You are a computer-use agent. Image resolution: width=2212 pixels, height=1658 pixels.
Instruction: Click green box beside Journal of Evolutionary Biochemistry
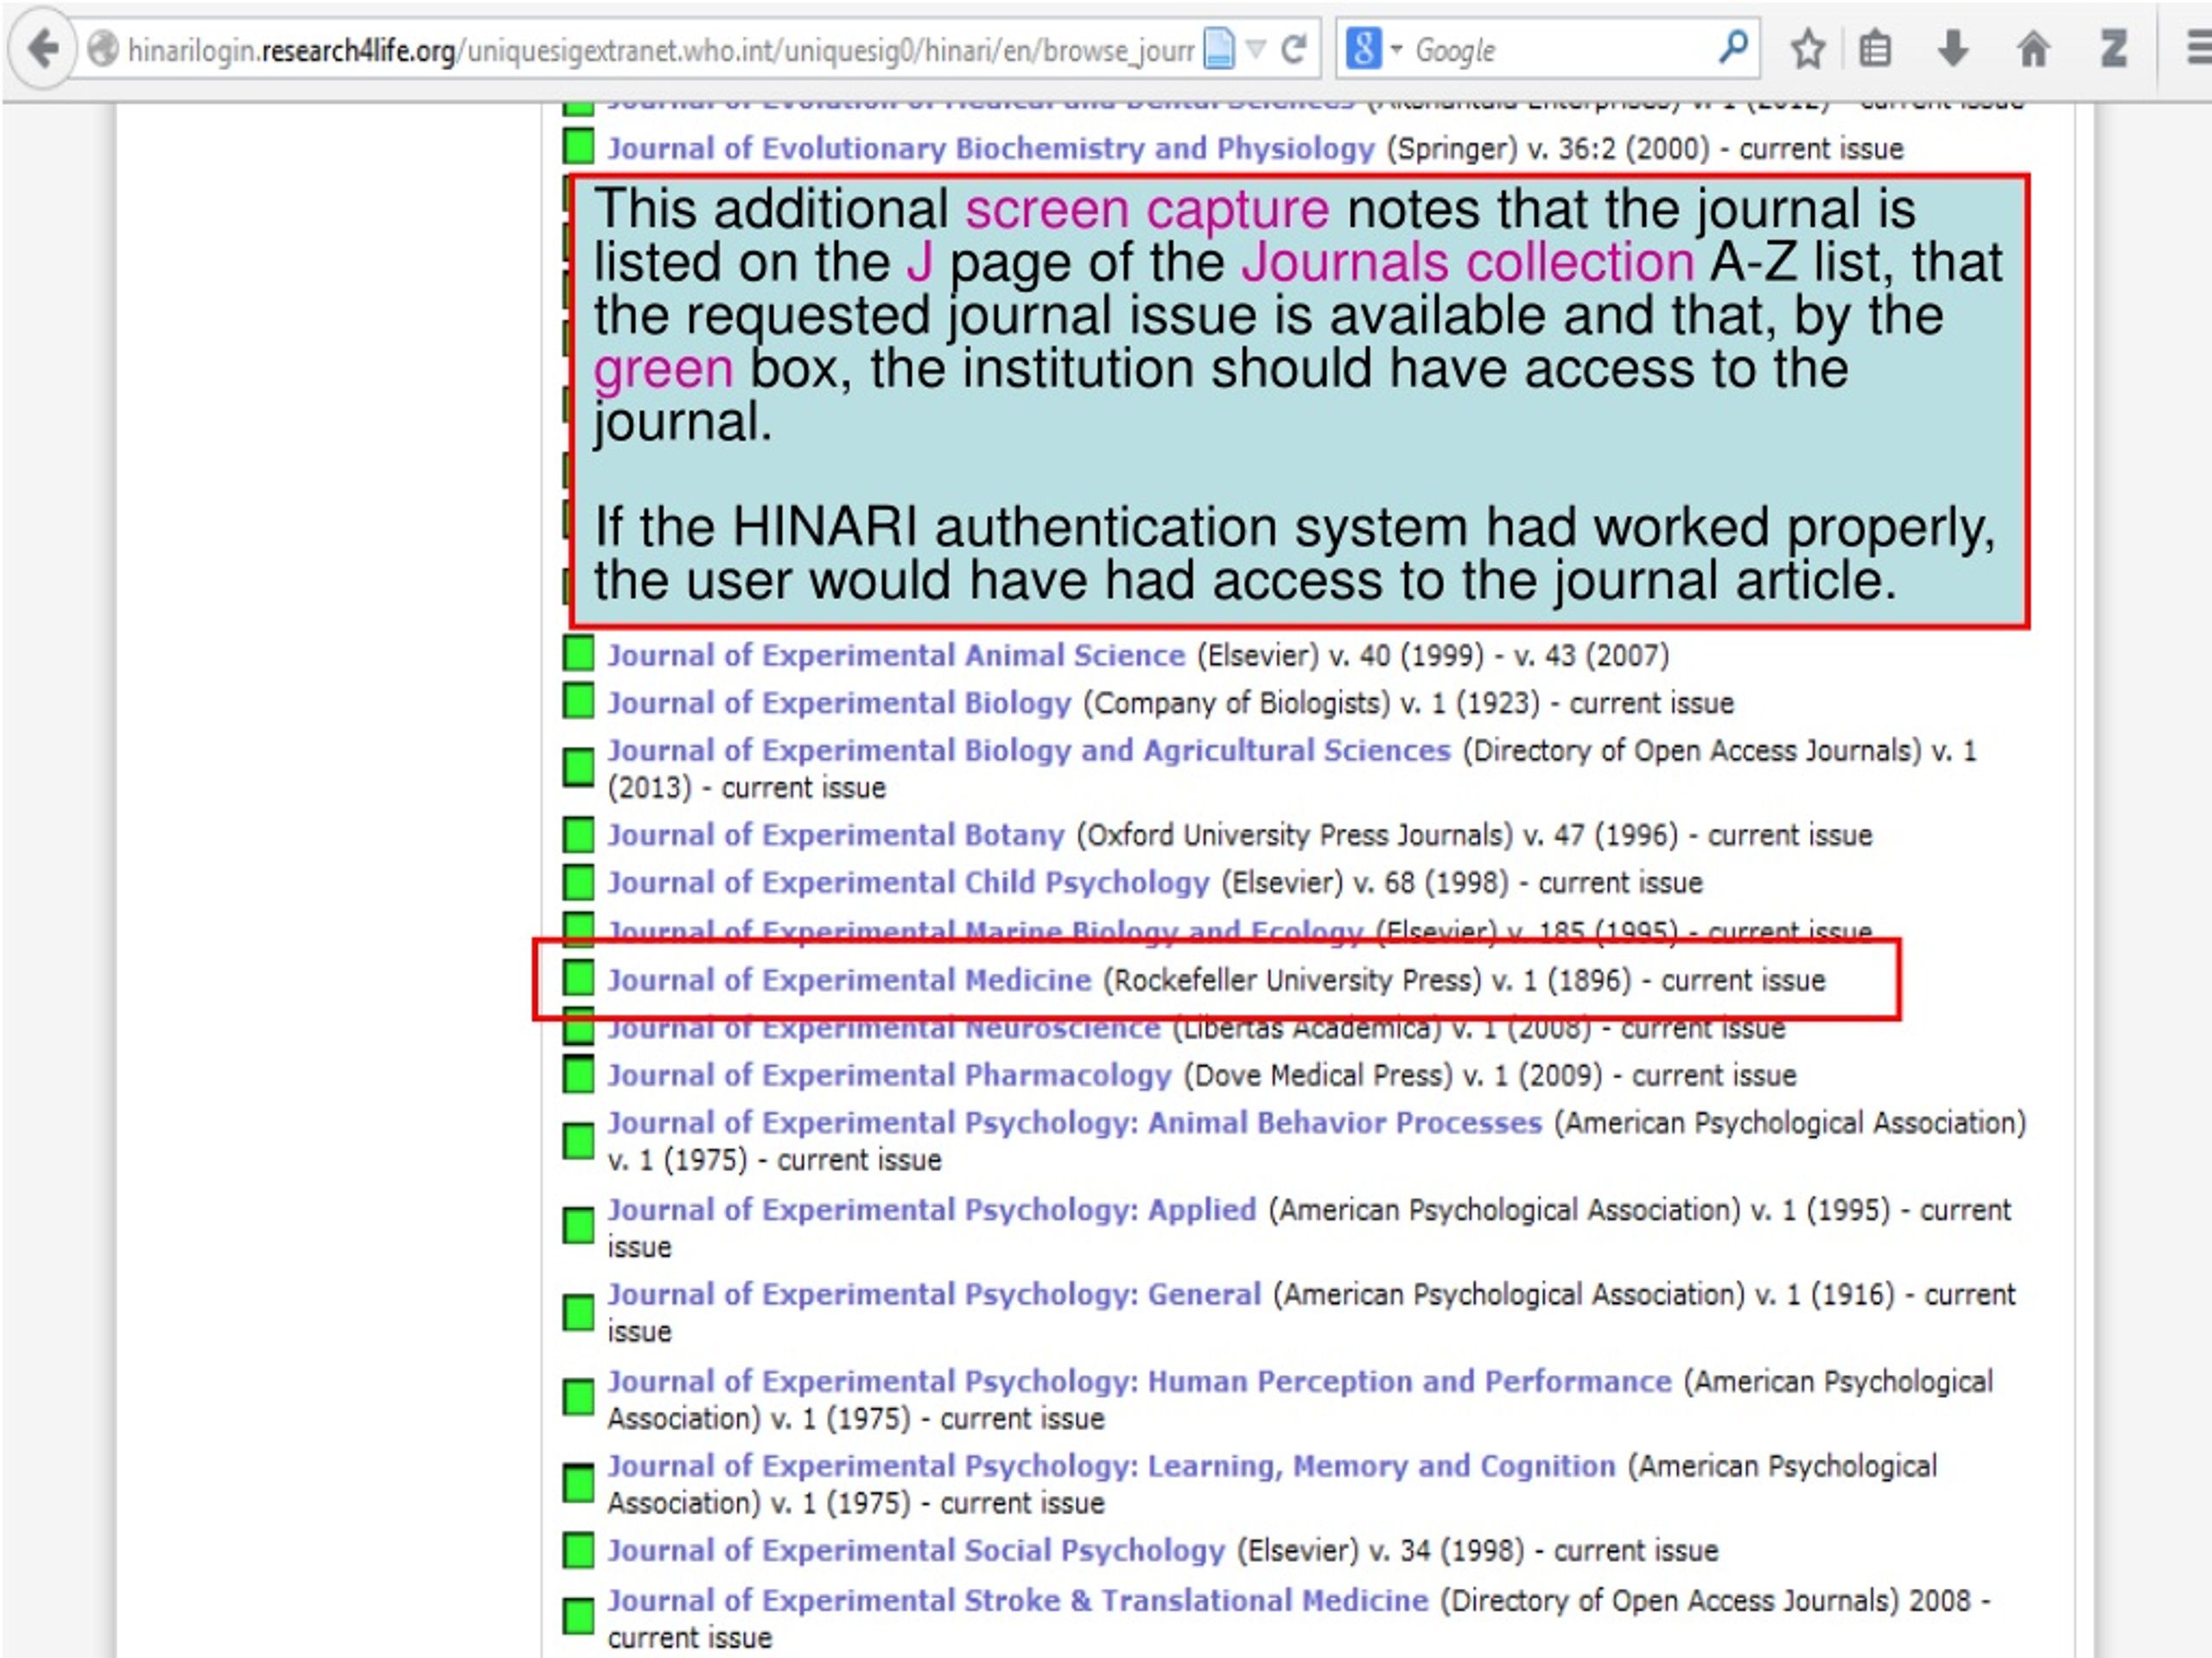[578, 146]
